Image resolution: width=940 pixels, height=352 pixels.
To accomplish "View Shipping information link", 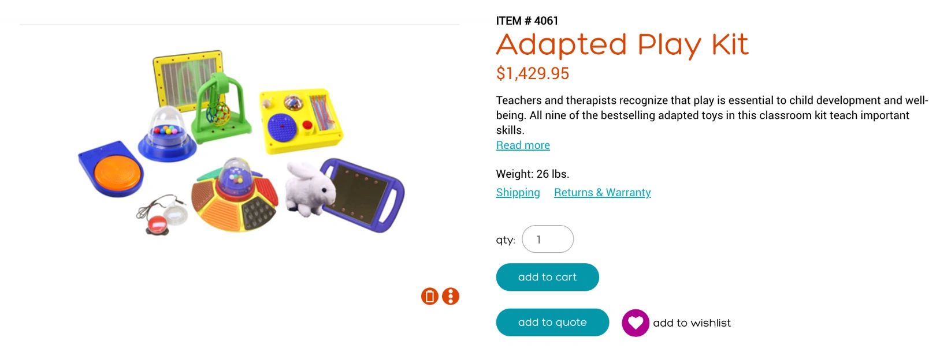I will point(518,193).
